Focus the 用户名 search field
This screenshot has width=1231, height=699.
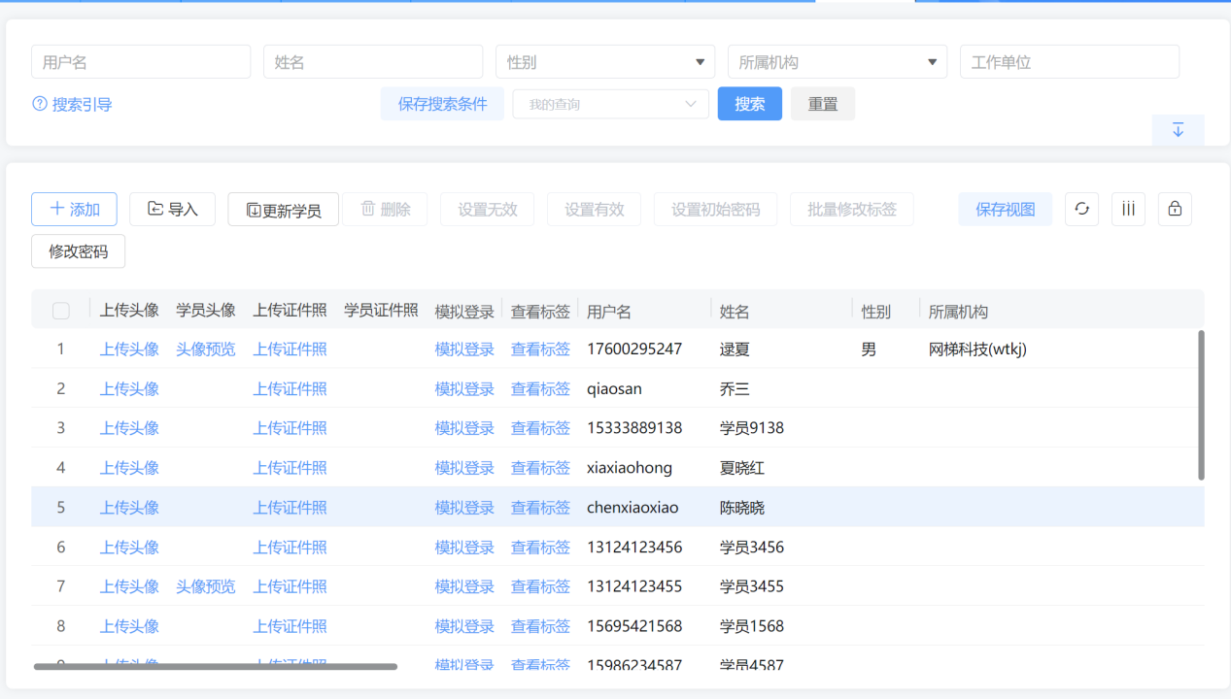click(x=141, y=62)
